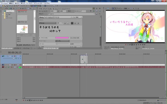Click compositing mode icon on track 1
The height and width of the screenshot is (104, 167).
pyautogui.click(x=16, y=58)
